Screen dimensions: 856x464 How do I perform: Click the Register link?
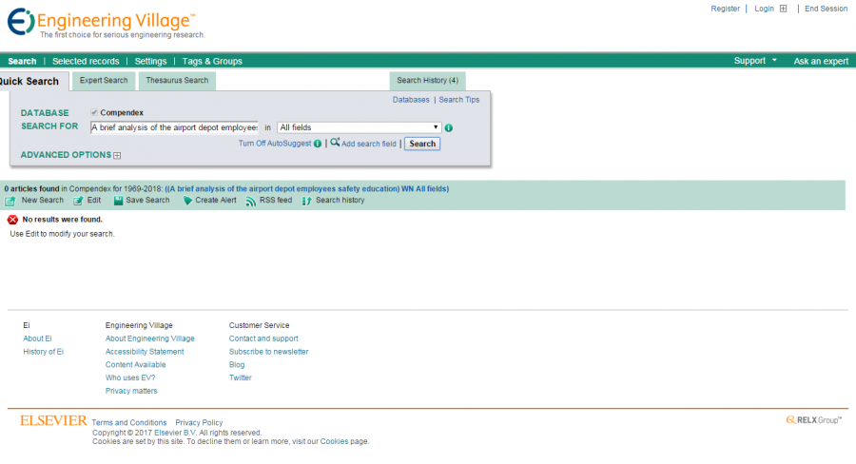(x=725, y=9)
